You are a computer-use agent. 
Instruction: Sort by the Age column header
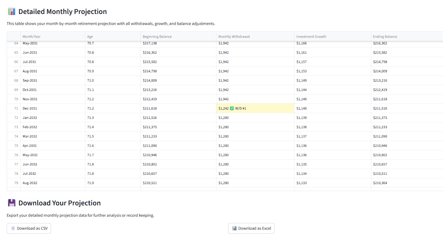coord(90,37)
